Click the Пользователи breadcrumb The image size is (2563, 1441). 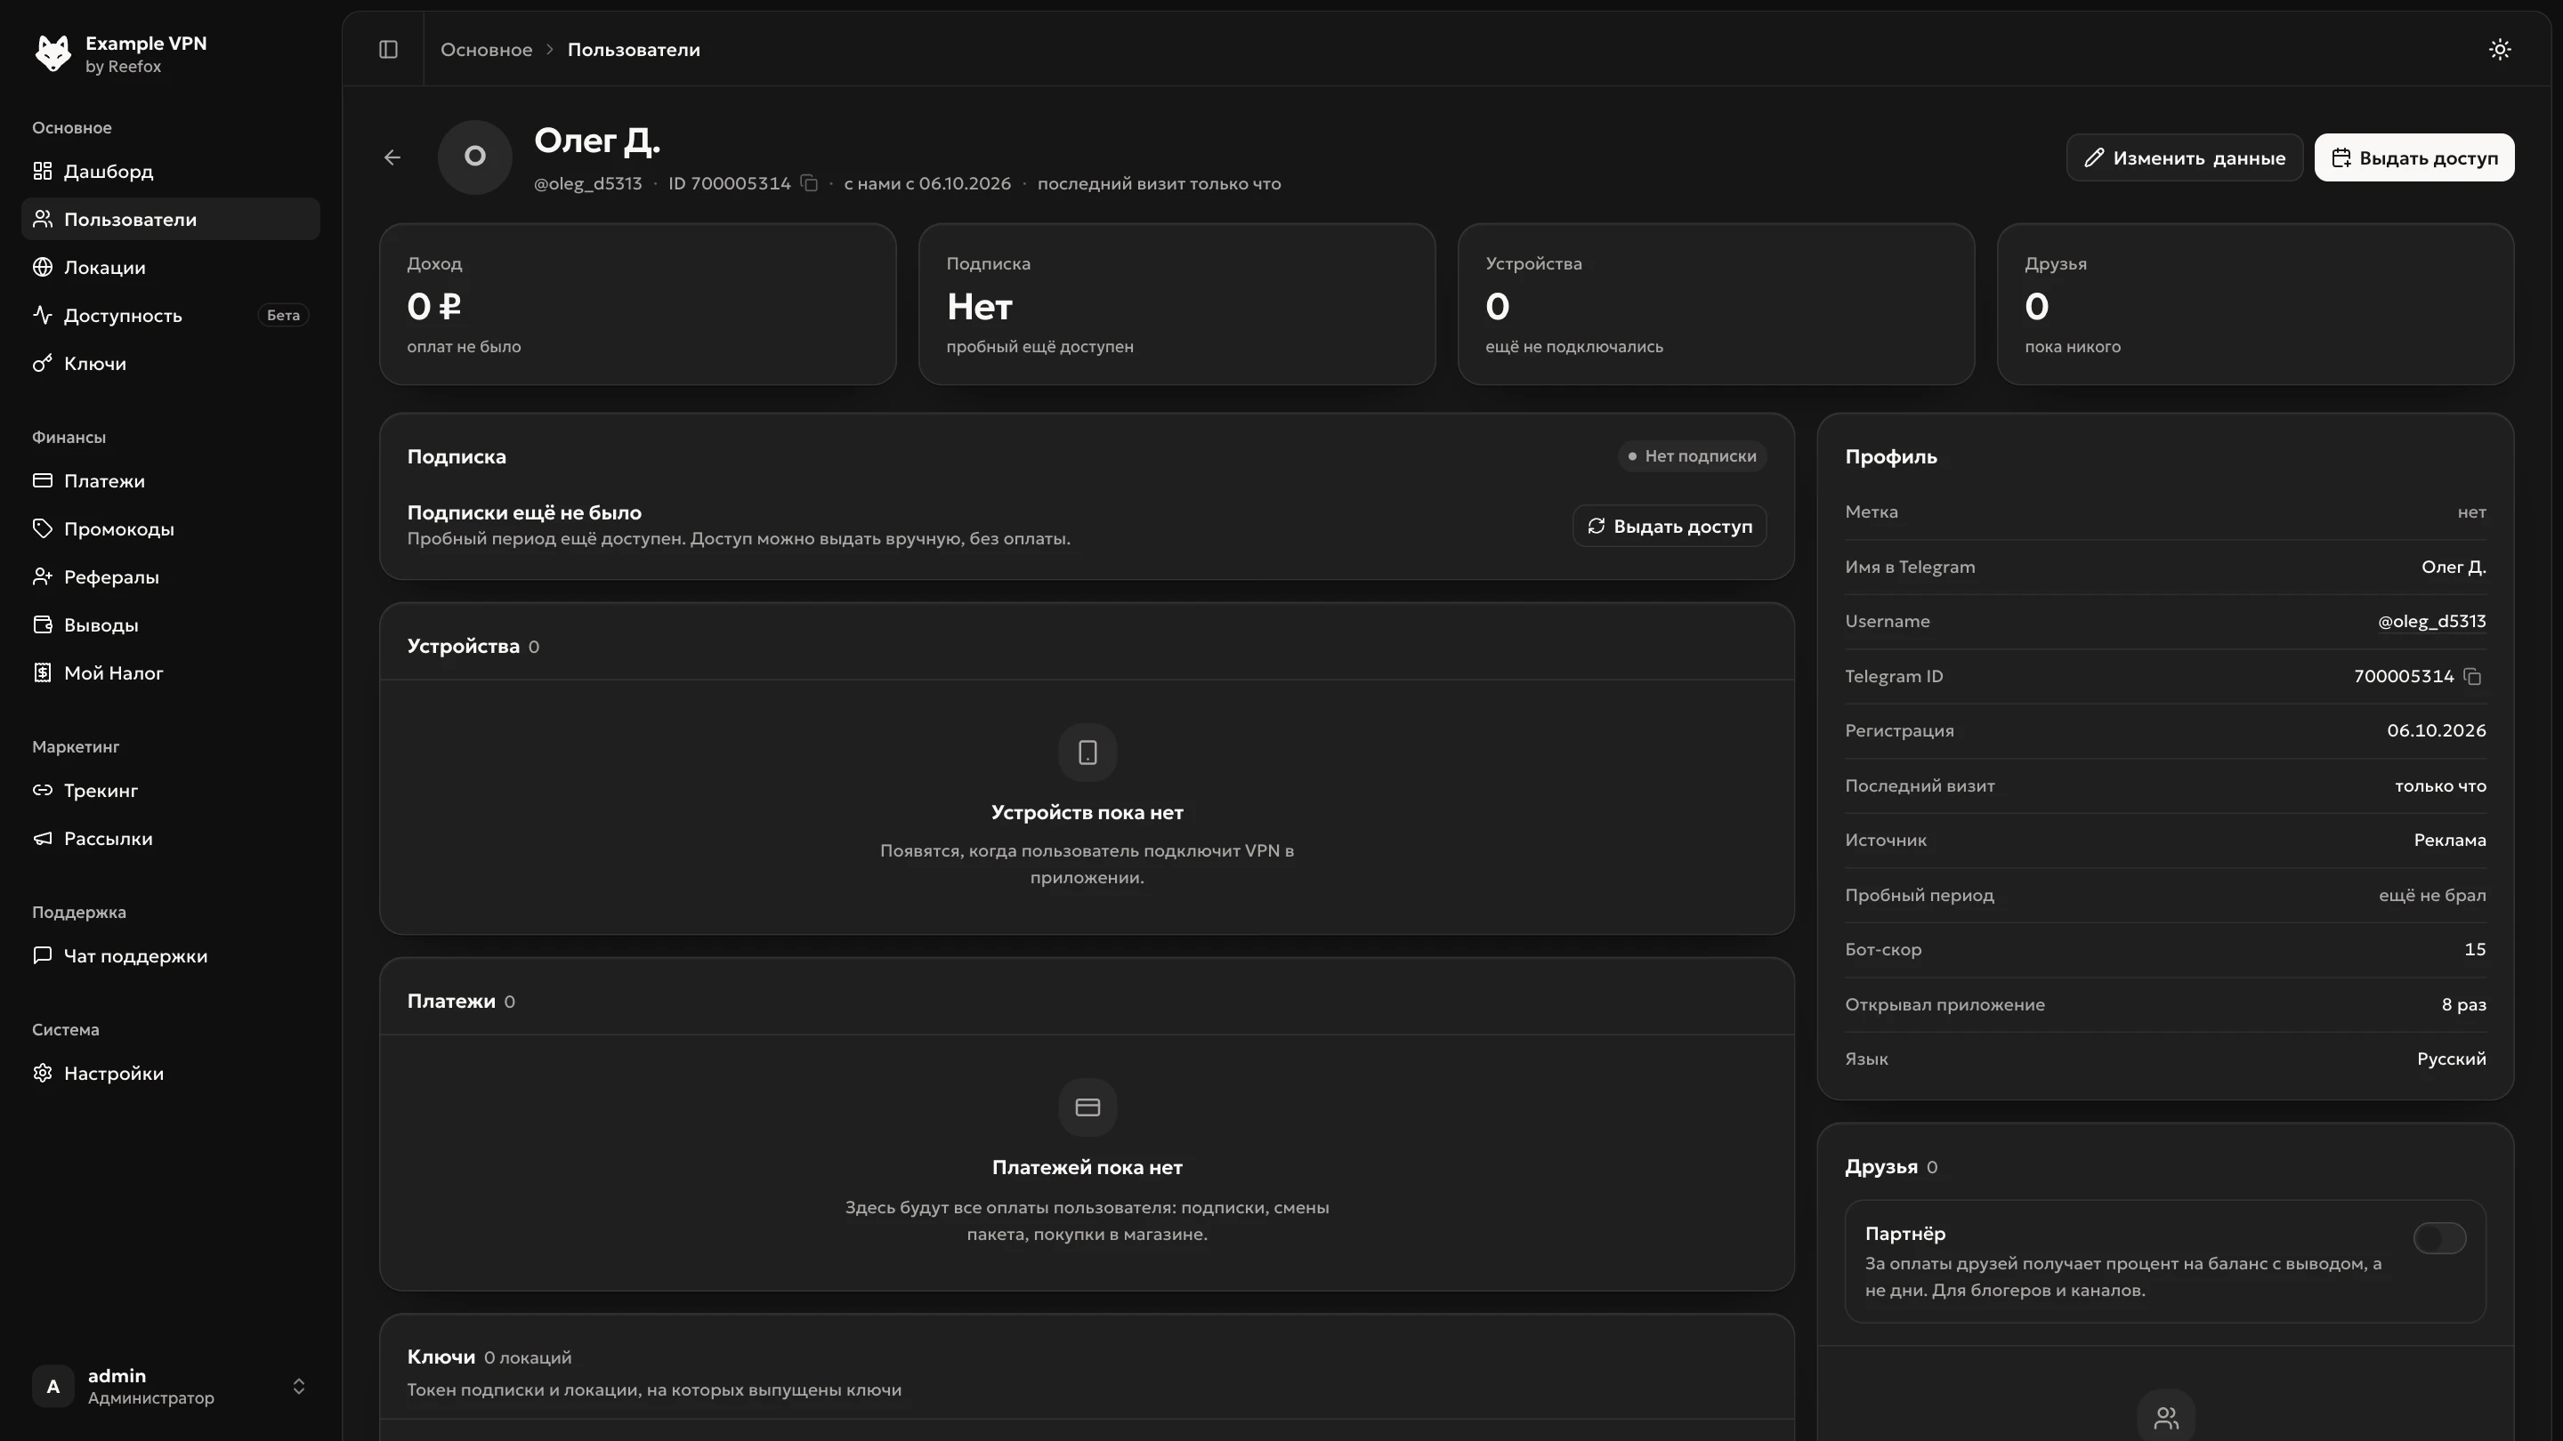coord(634,50)
